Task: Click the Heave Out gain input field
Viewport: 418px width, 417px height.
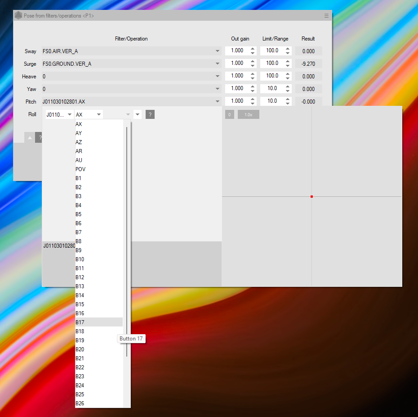Action: 236,76
